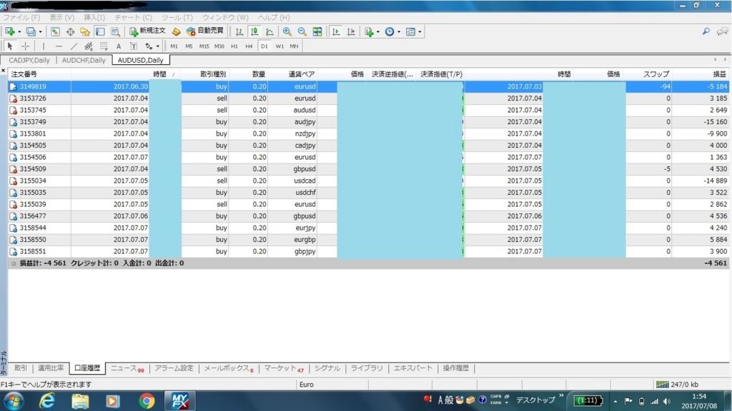This screenshot has width=732, height=411.
Task: Open the ニュース terminal tab
Action: click(x=127, y=368)
